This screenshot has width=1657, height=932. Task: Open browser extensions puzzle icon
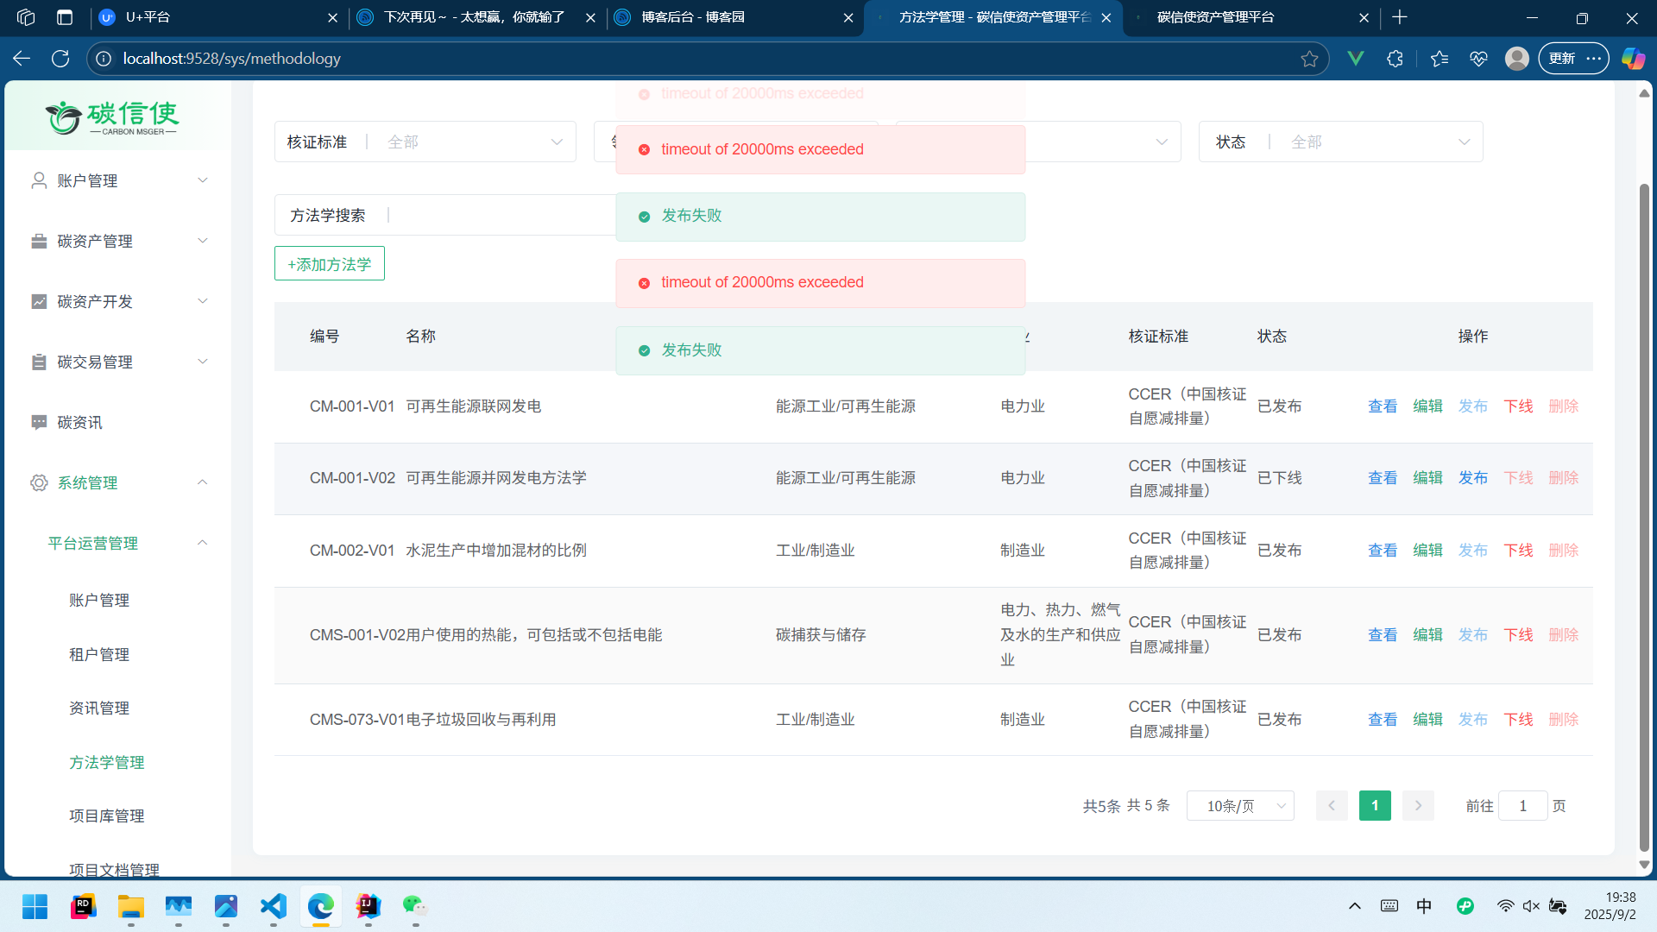pos(1395,59)
